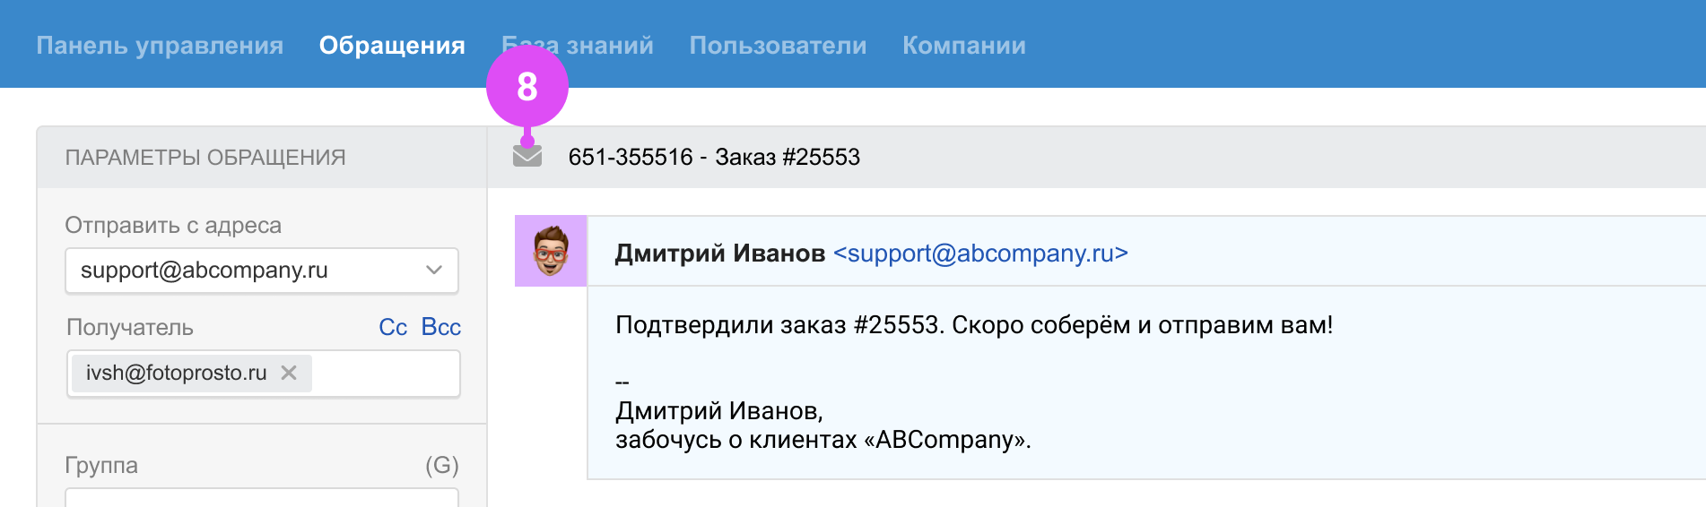Click the envelope icon beside the ticket title
This screenshot has width=1706, height=507.
[527, 157]
